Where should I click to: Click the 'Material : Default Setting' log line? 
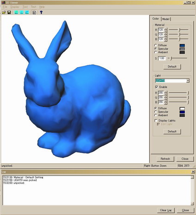(x=23, y=177)
